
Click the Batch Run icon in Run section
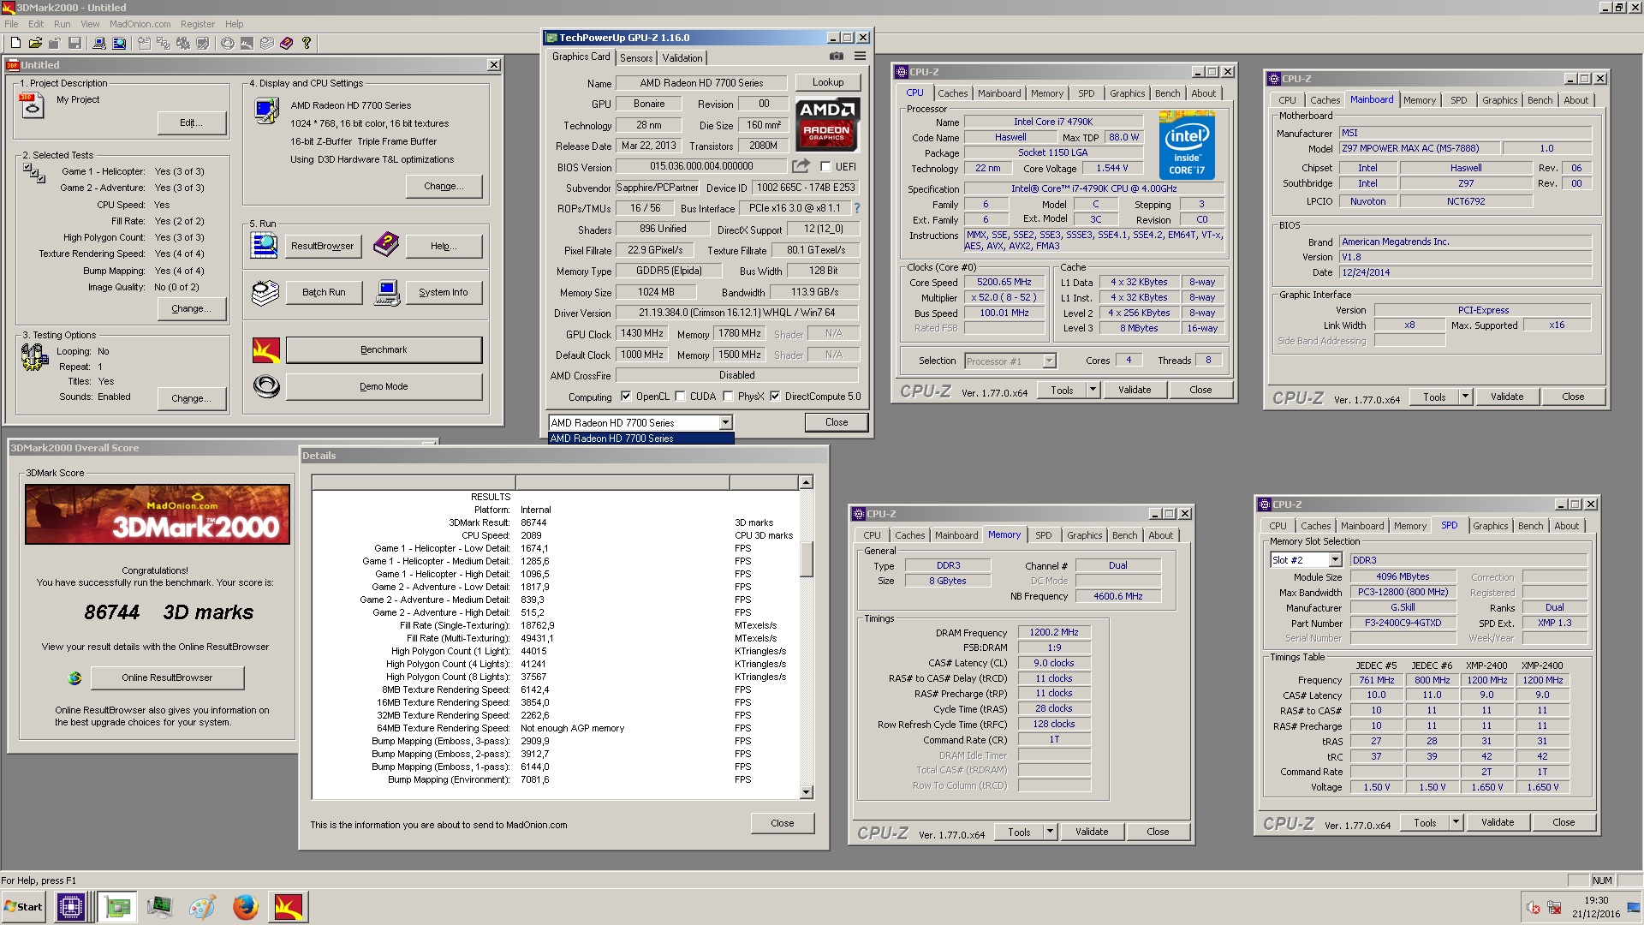tap(265, 293)
